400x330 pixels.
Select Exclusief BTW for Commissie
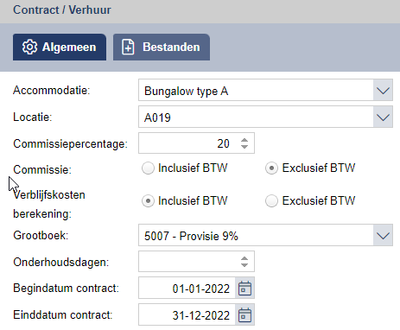click(271, 168)
